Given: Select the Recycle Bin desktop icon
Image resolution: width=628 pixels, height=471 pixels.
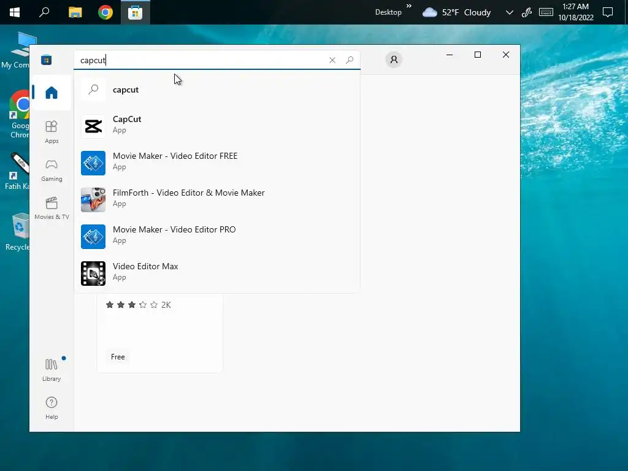Looking at the screenshot, I should coord(17,232).
